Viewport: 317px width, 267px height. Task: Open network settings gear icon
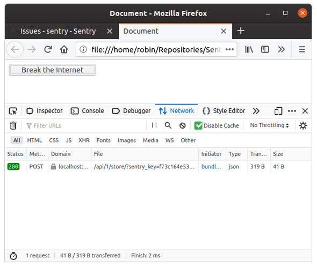tap(303, 125)
